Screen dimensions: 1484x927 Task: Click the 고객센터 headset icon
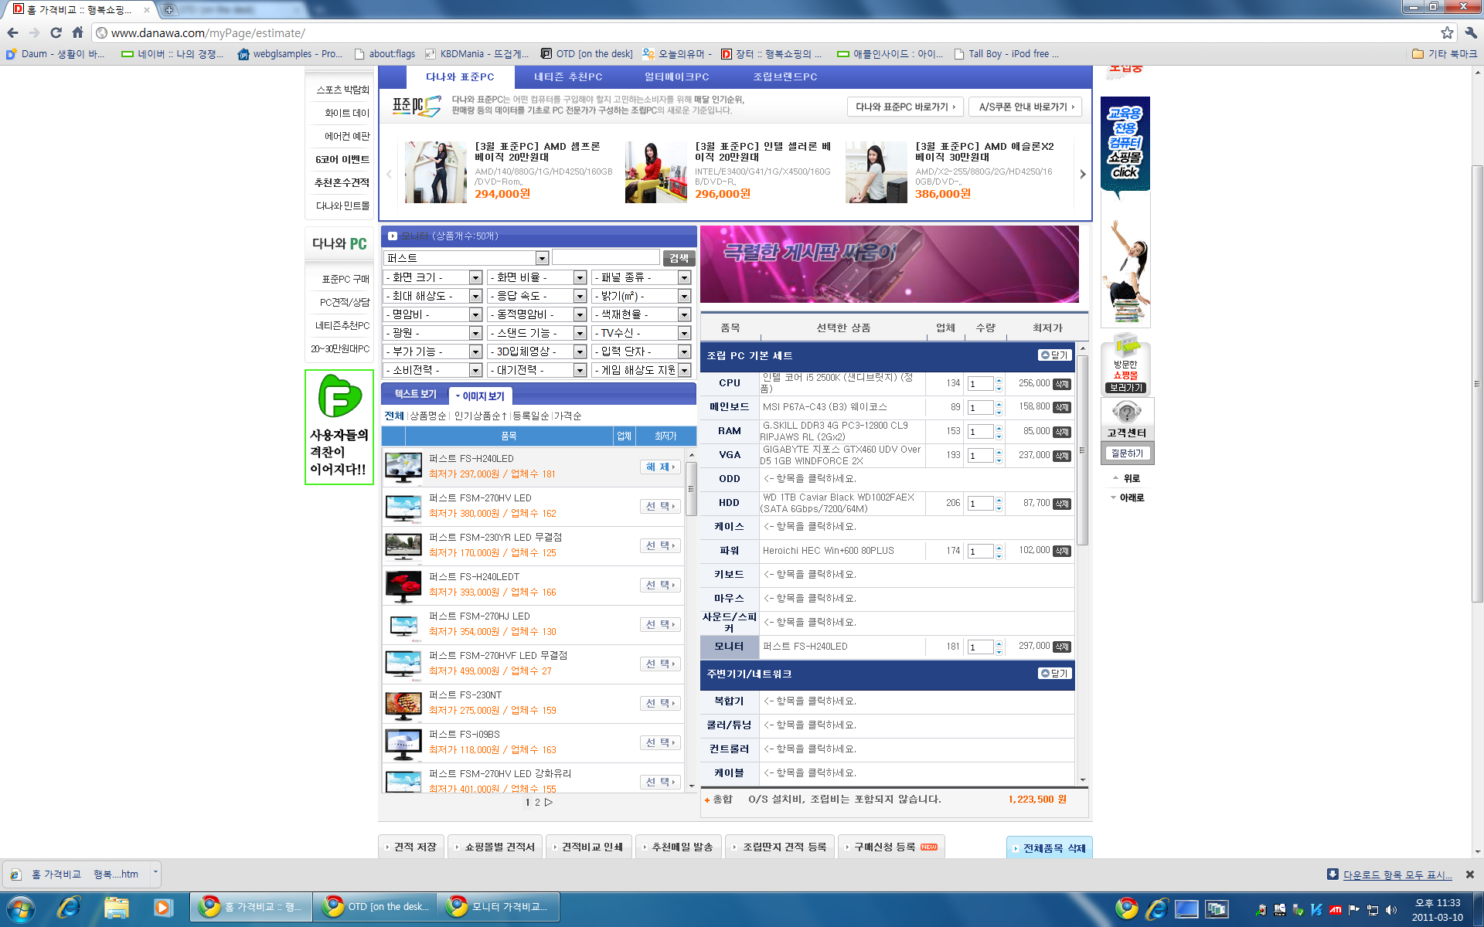coord(1126,413)
